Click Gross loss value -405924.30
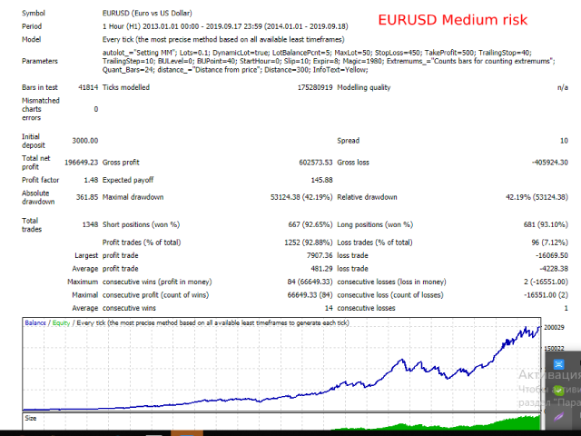 pyautogui.click(x=550, y=163)
